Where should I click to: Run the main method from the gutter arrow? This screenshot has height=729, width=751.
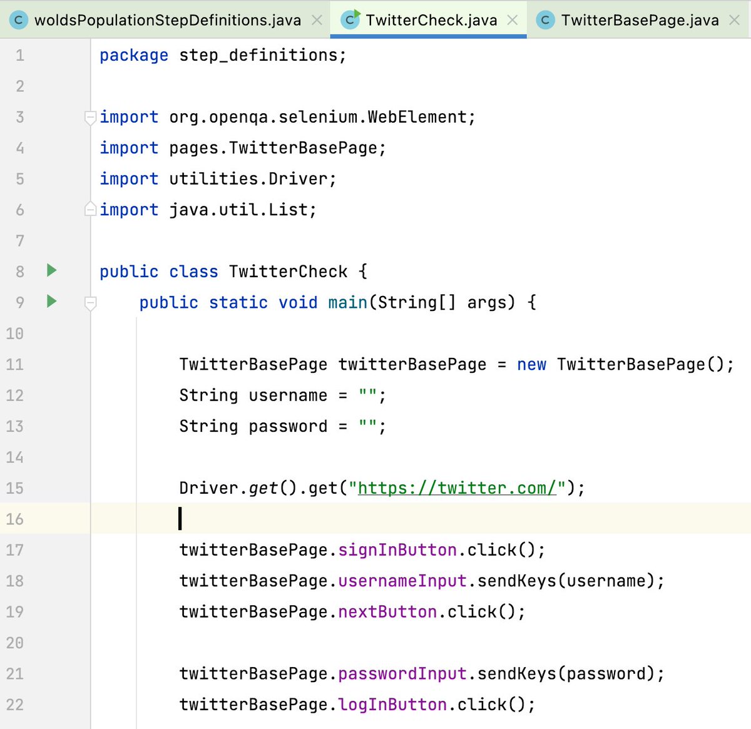pyautogui.click(x=52, y=302)
